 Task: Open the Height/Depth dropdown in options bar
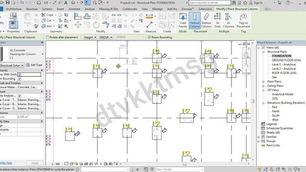[x=90, y=37]
